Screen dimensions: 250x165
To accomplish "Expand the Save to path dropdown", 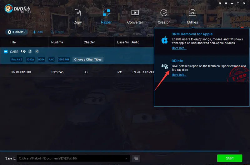I will point(127,158).
